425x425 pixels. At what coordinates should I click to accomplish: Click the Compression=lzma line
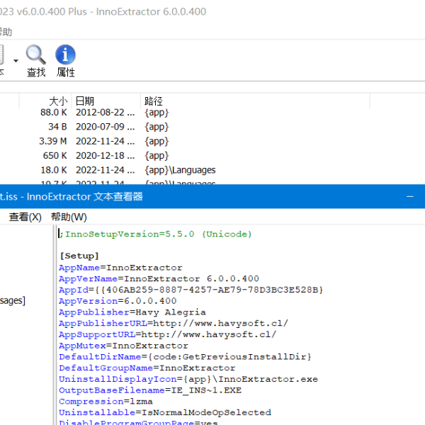click(106, 402)
